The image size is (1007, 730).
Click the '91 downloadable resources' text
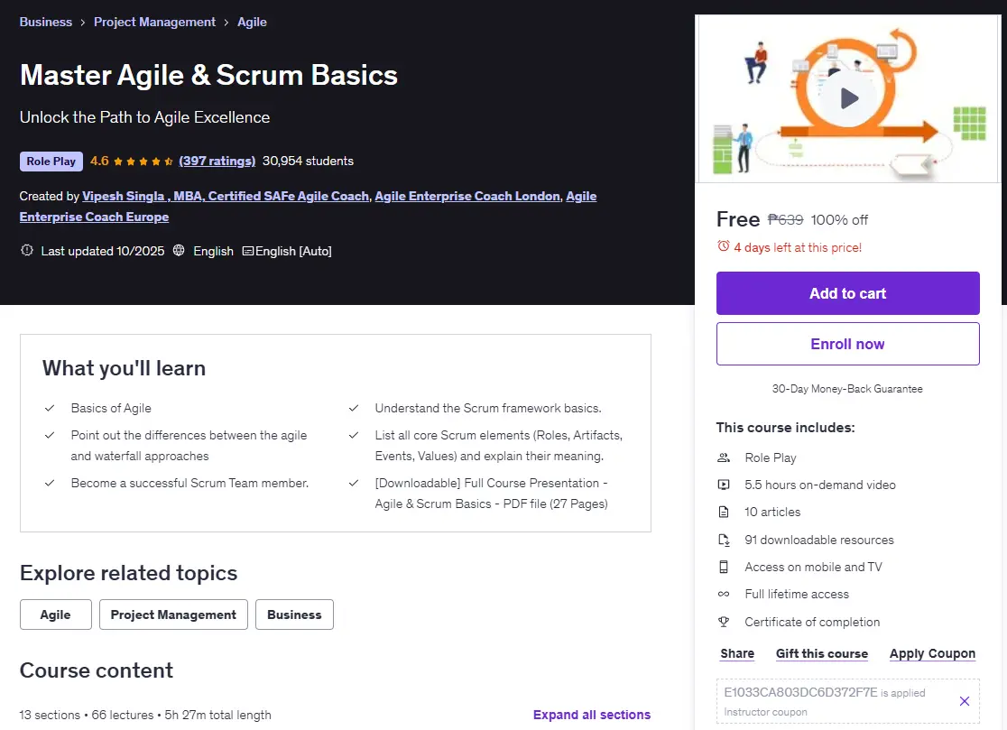coord(819,540)
